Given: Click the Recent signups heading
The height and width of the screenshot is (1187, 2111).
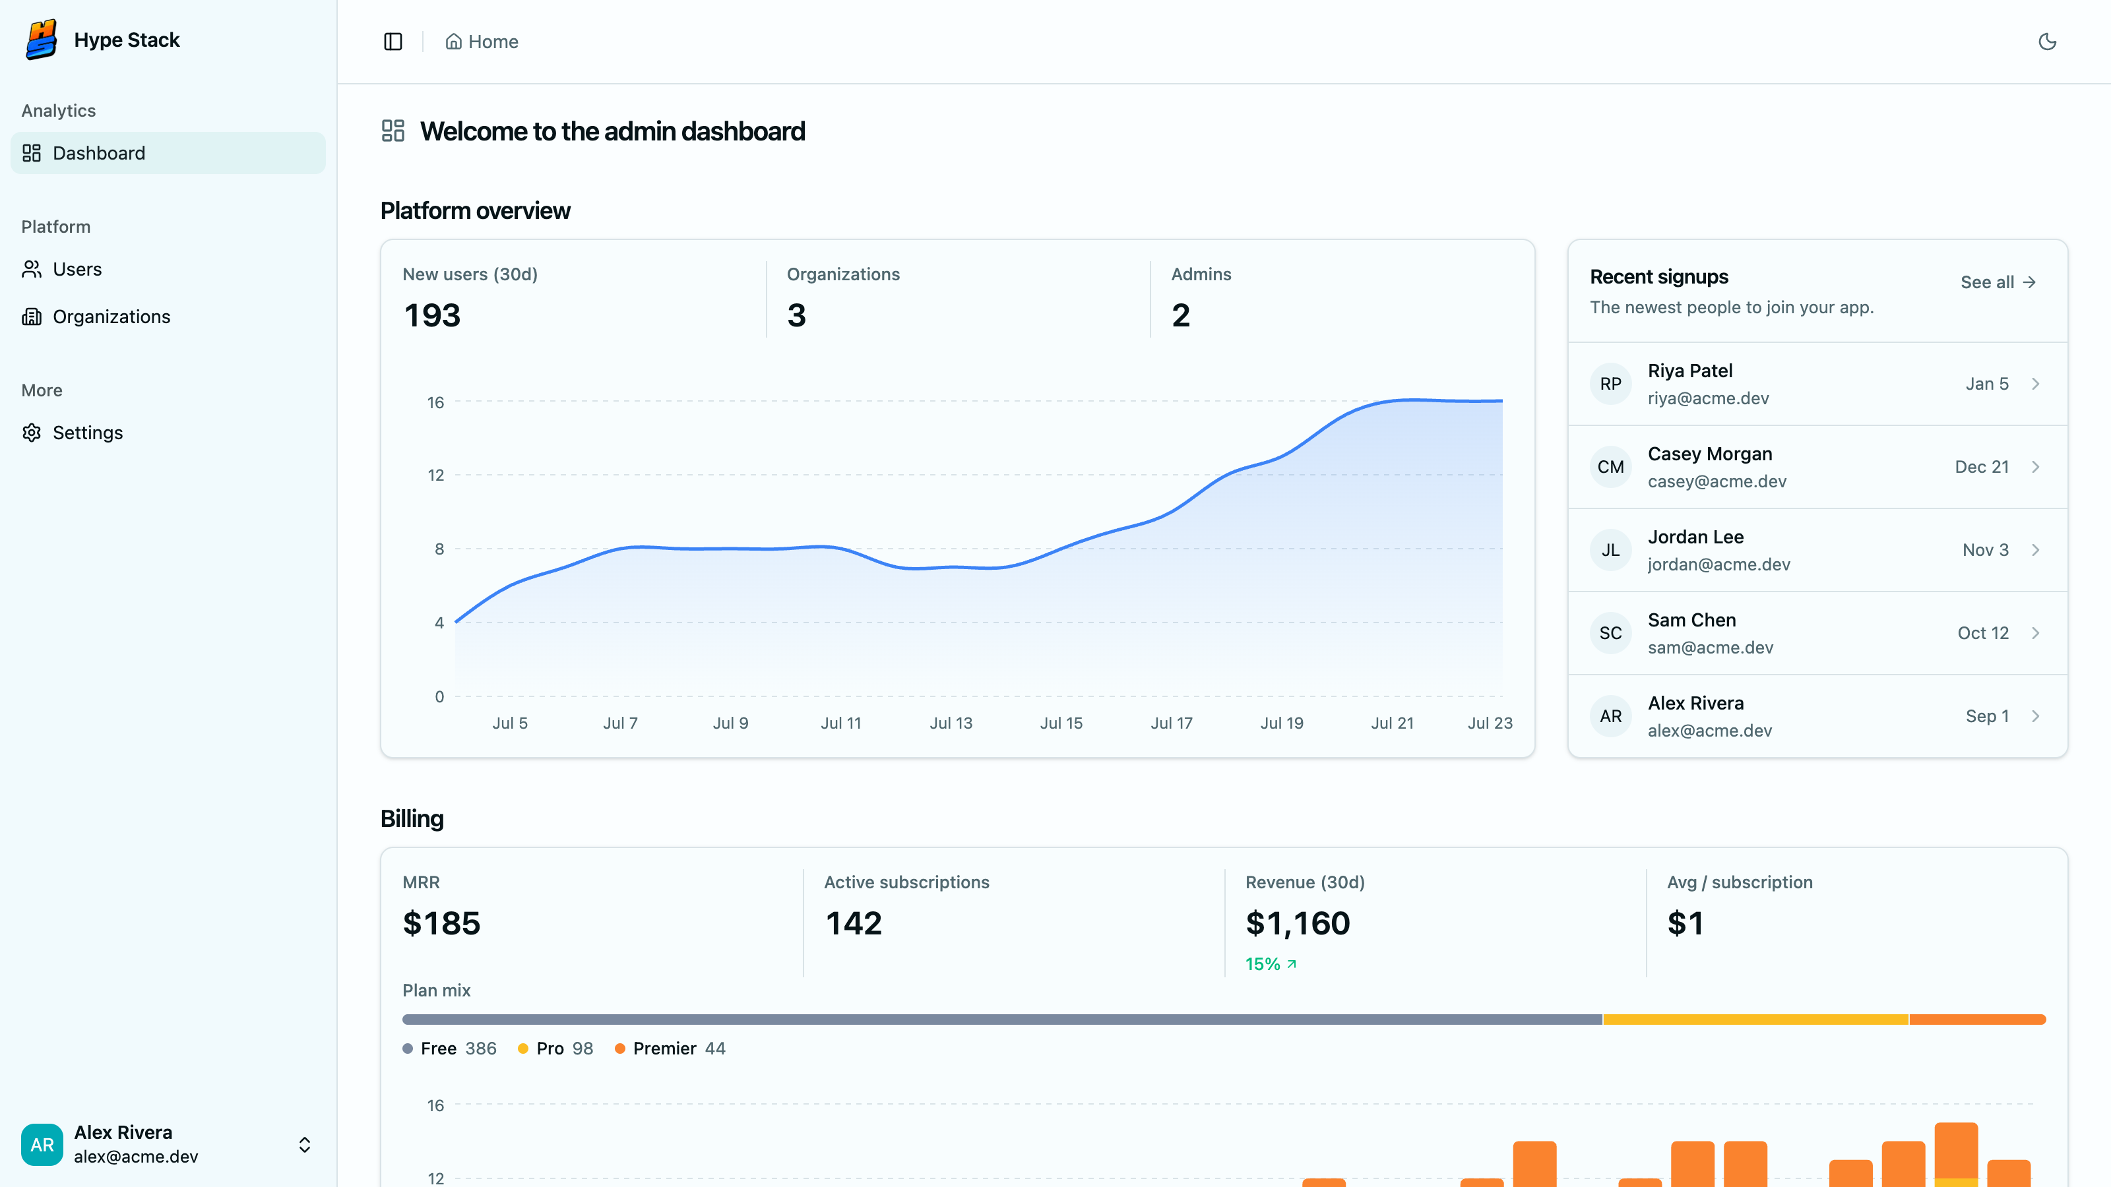Looking at the screenshot, I should tap(1658, 277).
